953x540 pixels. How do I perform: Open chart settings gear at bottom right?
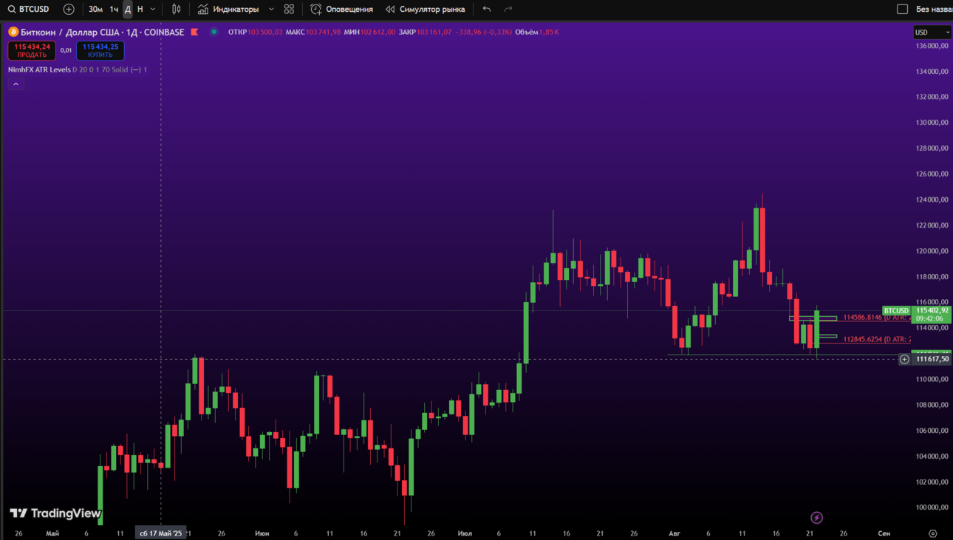tap(932, 533)
